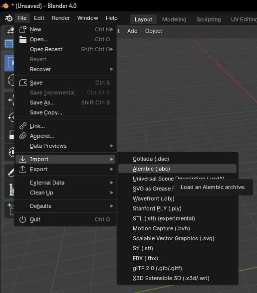Import glTF 2.0 (.glb/.gltf) file

point(177,268)
